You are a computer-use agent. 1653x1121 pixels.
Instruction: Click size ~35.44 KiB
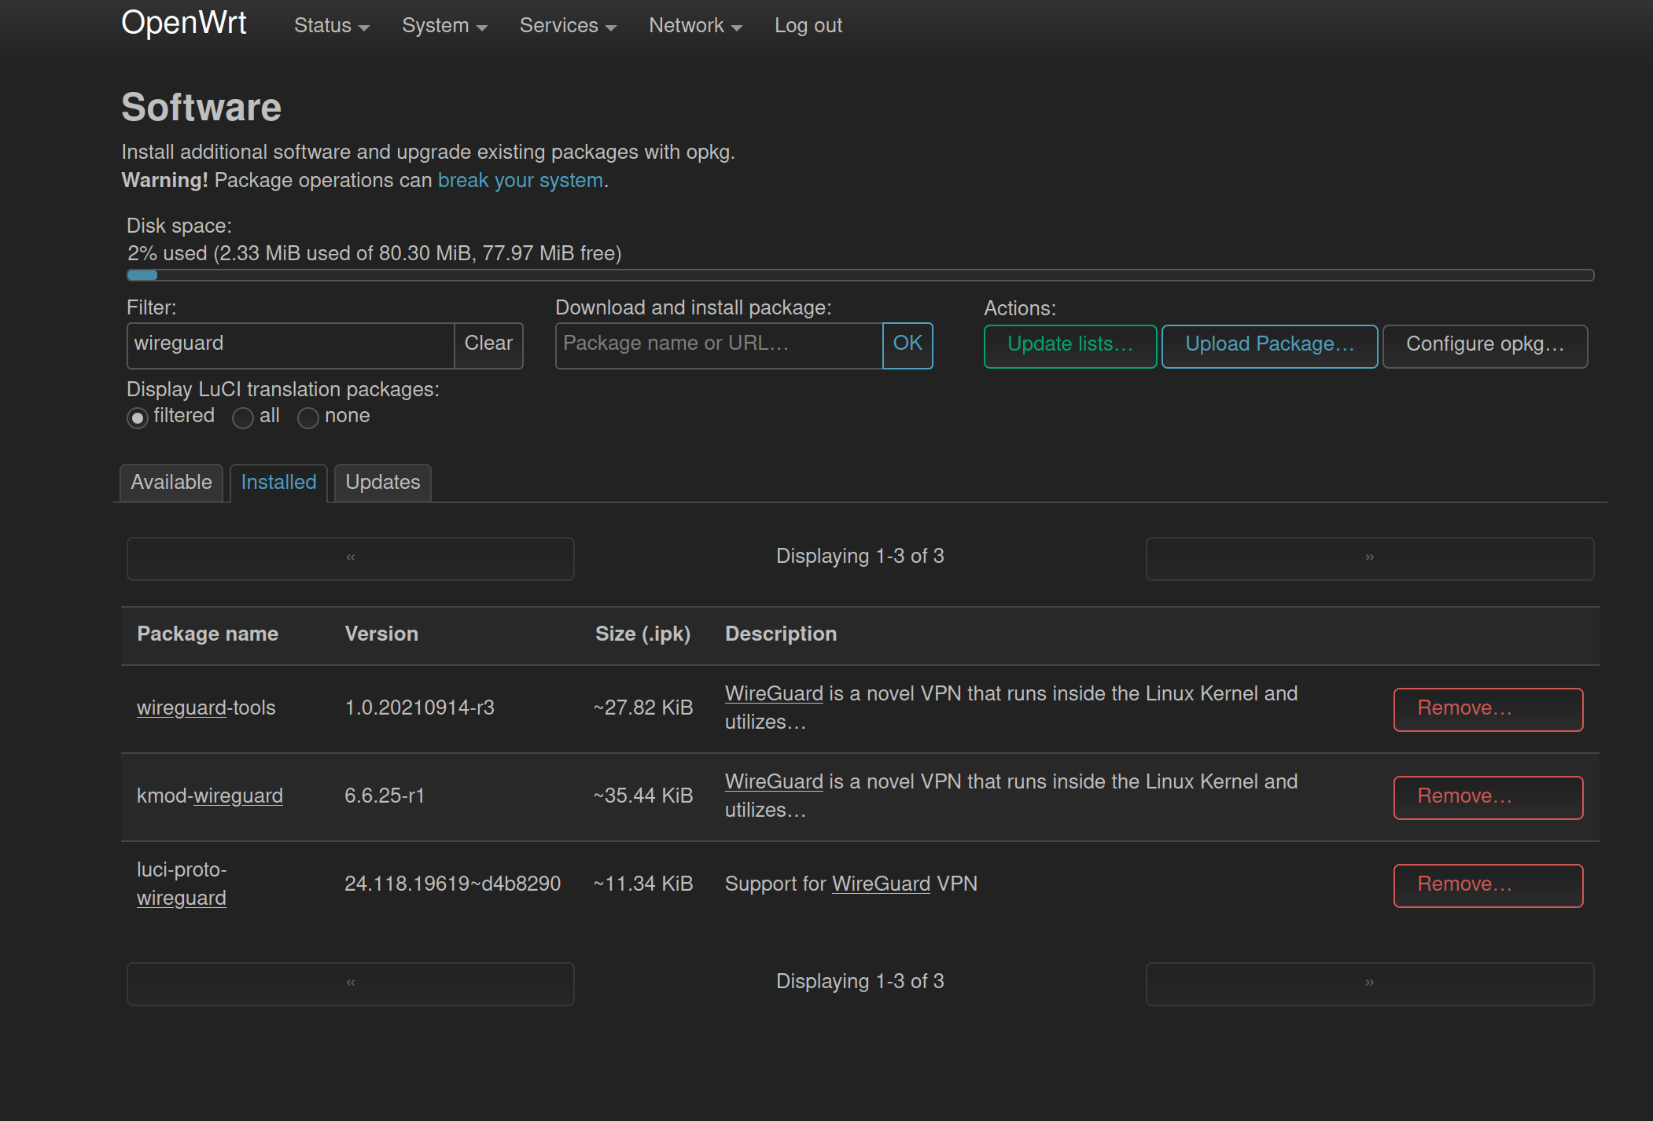pyautogui.click(x=643, y=796)
